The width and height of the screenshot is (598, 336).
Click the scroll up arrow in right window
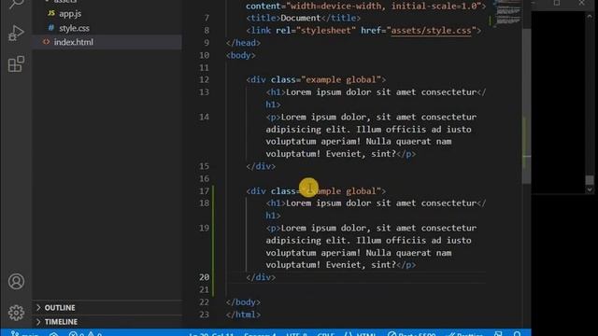(x=590, y=17)
